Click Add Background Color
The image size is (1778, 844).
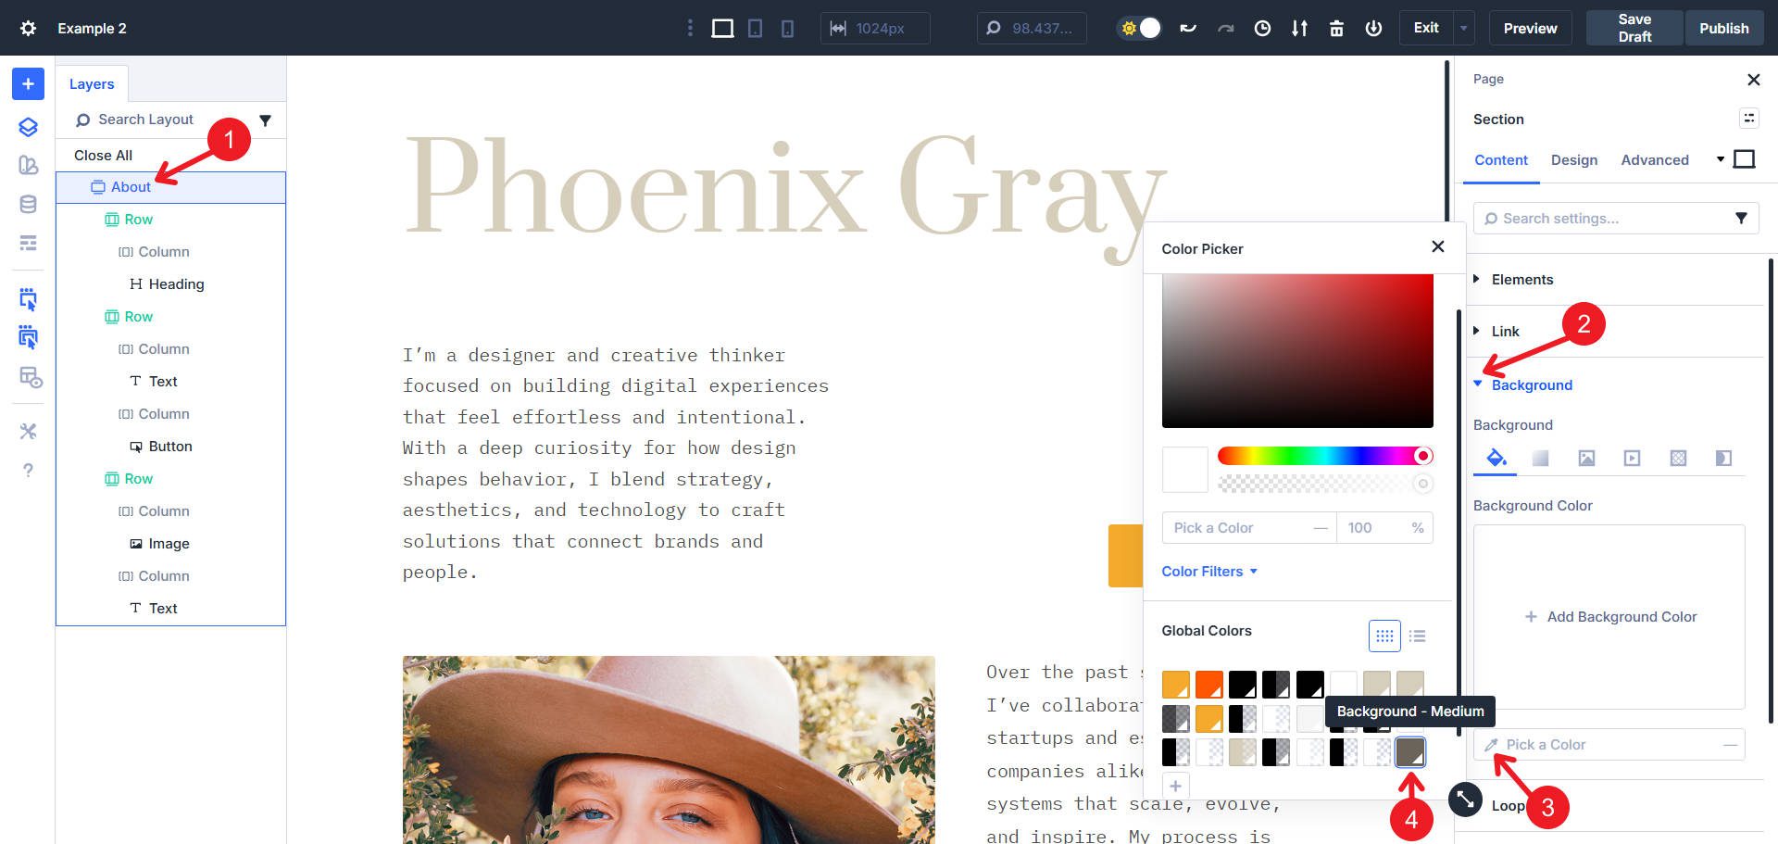point(1609,617)
